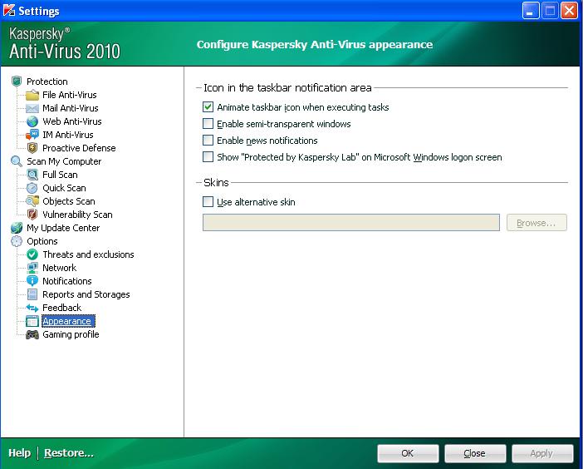Open Feedback settings
This screenshot has height=469, width=583.
(x=61, y=308)
